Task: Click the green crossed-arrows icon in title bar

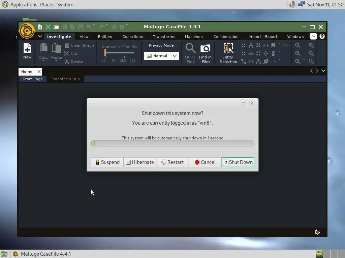Action: click(48, 27)
